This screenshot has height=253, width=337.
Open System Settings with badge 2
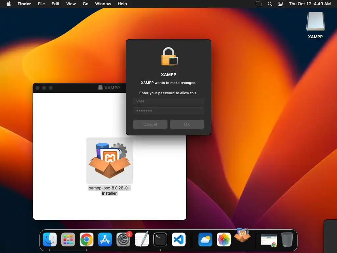[123, 239]
